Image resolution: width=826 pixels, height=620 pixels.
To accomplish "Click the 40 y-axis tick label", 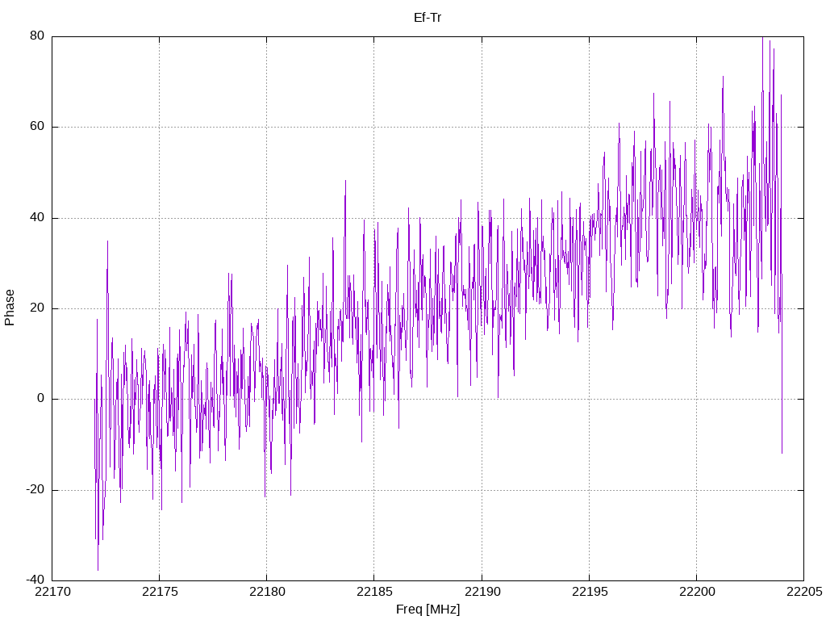I will [x=37, y=218].
